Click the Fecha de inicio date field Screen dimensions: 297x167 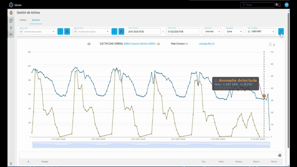coord(143,32)
